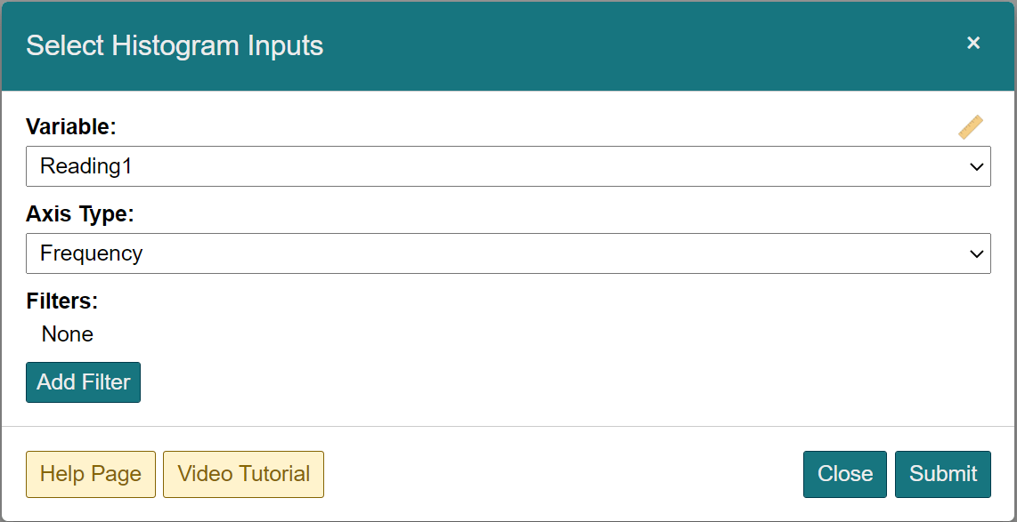Expand the Axis Type dropdown showing Frequency
This screenshot has height=522, width=1017.
508,253
